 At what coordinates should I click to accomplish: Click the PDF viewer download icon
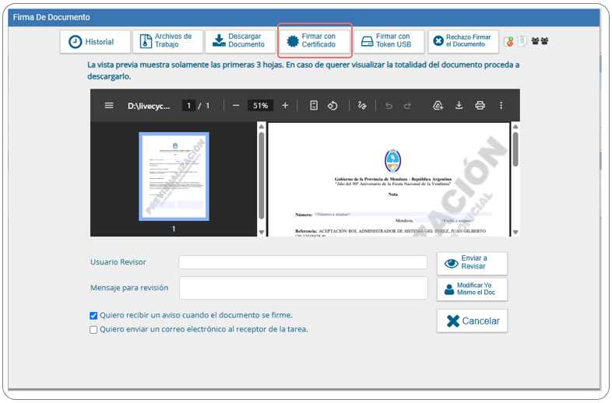pyautogui.click(x=459, y=105)
